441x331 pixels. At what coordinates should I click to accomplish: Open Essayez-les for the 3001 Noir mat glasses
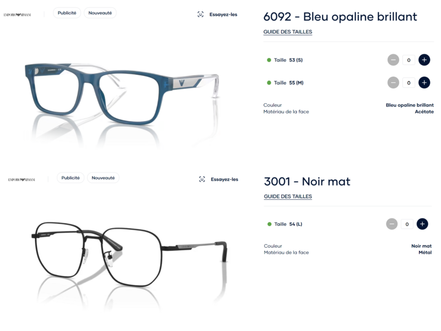[x=224, y=179]
